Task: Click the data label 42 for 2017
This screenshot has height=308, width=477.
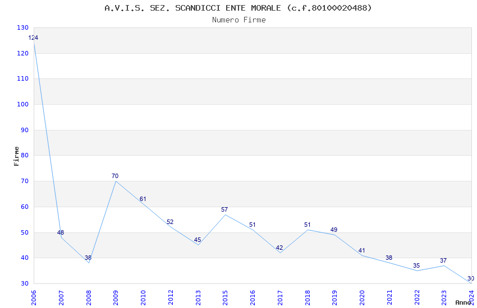Action: pyautogui.click(x=279, y=248)
